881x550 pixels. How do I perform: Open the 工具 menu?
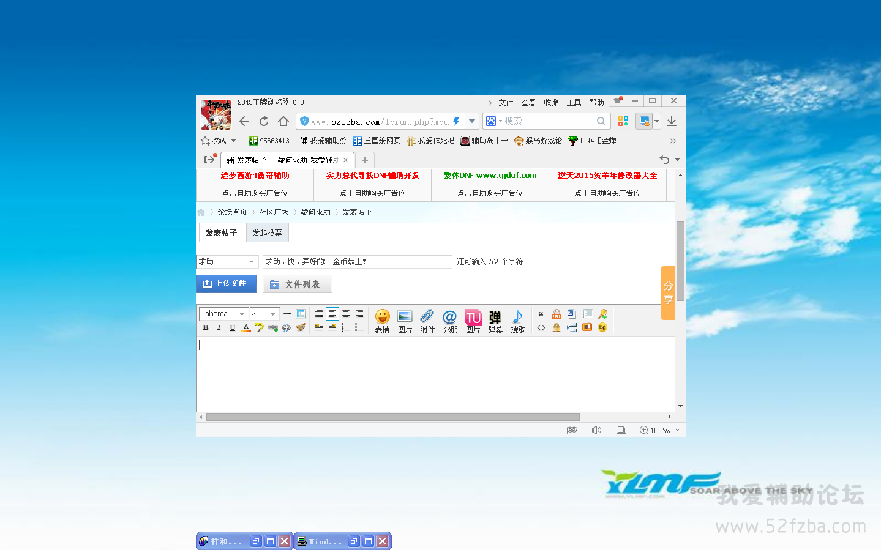click(574, 103)
